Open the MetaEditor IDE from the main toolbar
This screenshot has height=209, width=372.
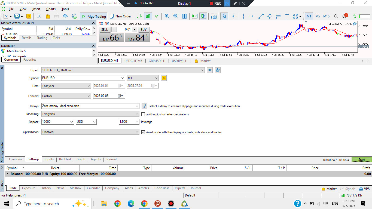(39, 16)
